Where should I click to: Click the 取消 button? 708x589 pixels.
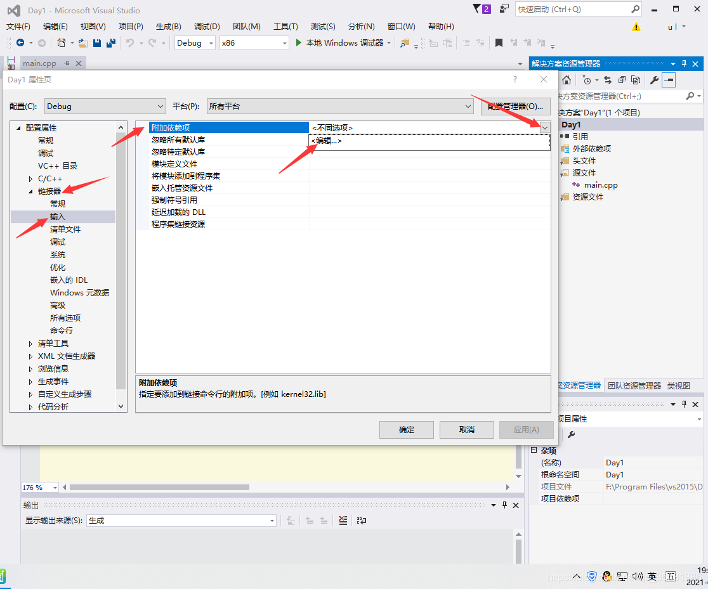pos(467,430)
